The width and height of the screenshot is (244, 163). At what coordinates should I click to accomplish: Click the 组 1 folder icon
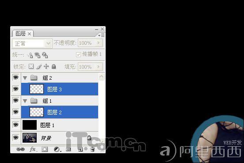(34, 101)
